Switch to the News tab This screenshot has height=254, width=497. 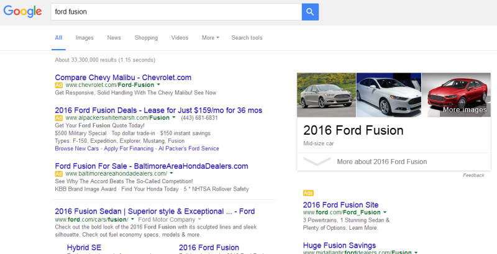114,38
